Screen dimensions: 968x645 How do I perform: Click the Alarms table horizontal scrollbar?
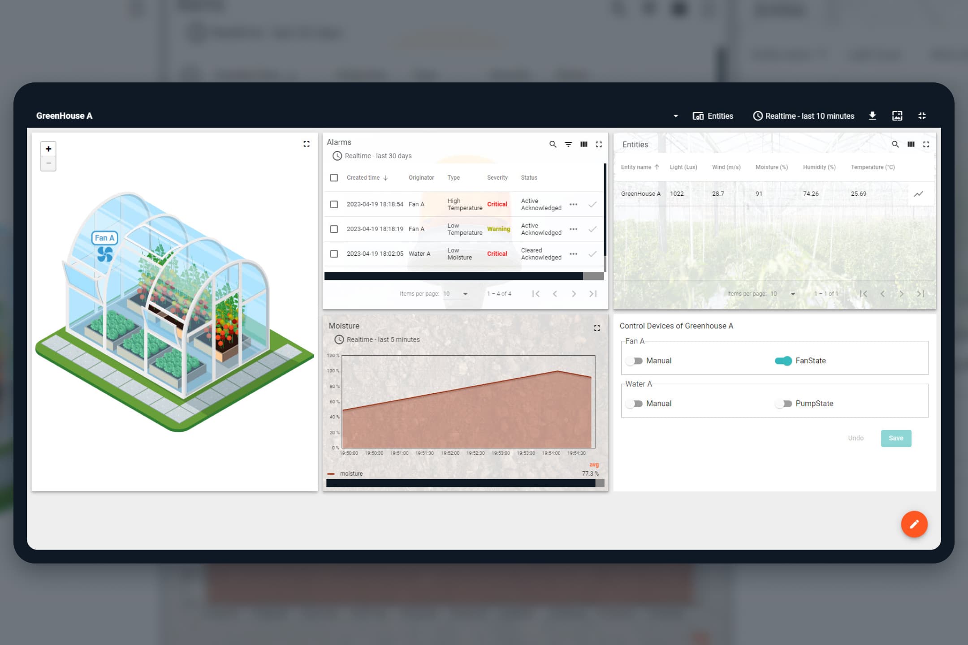click(x=454, y=276)
